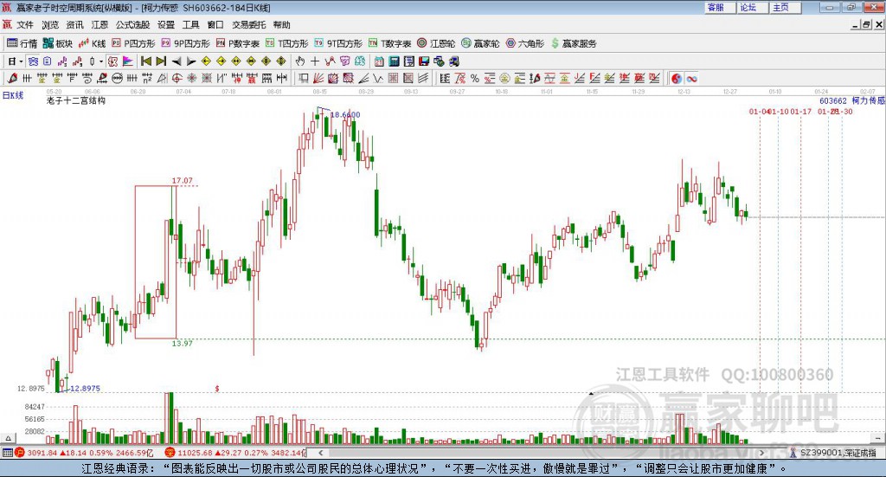Step chart left with black left arrow
This screenshot has height=477, width=886.
point(177,61)
